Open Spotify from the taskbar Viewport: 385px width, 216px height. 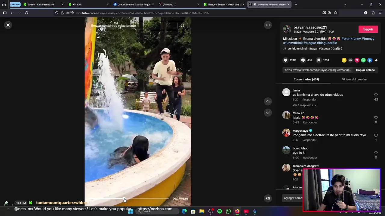[x=220, y=211]
